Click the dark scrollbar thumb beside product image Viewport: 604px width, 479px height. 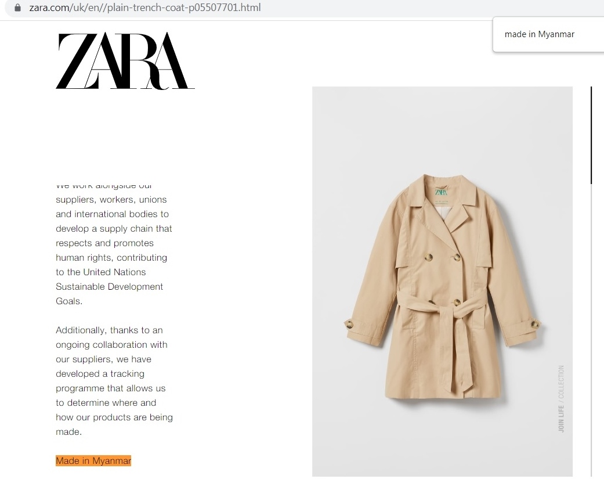(x=591, y=135)
